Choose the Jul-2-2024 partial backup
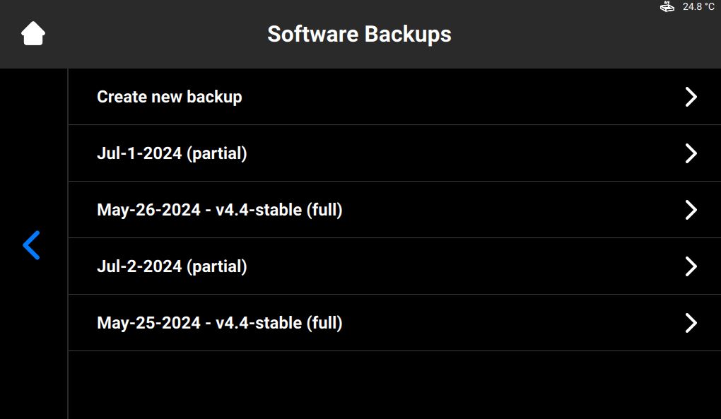721x419 pixels. tap(394, 266)
